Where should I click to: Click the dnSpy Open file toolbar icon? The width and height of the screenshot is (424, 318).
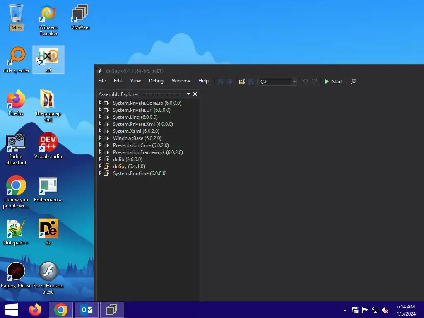click(x=242, y=82)
